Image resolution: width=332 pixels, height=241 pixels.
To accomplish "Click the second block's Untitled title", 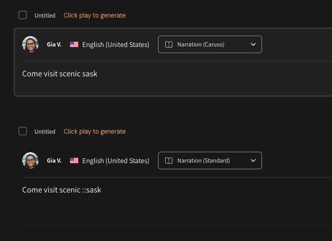I will click(x=45, y=132).
